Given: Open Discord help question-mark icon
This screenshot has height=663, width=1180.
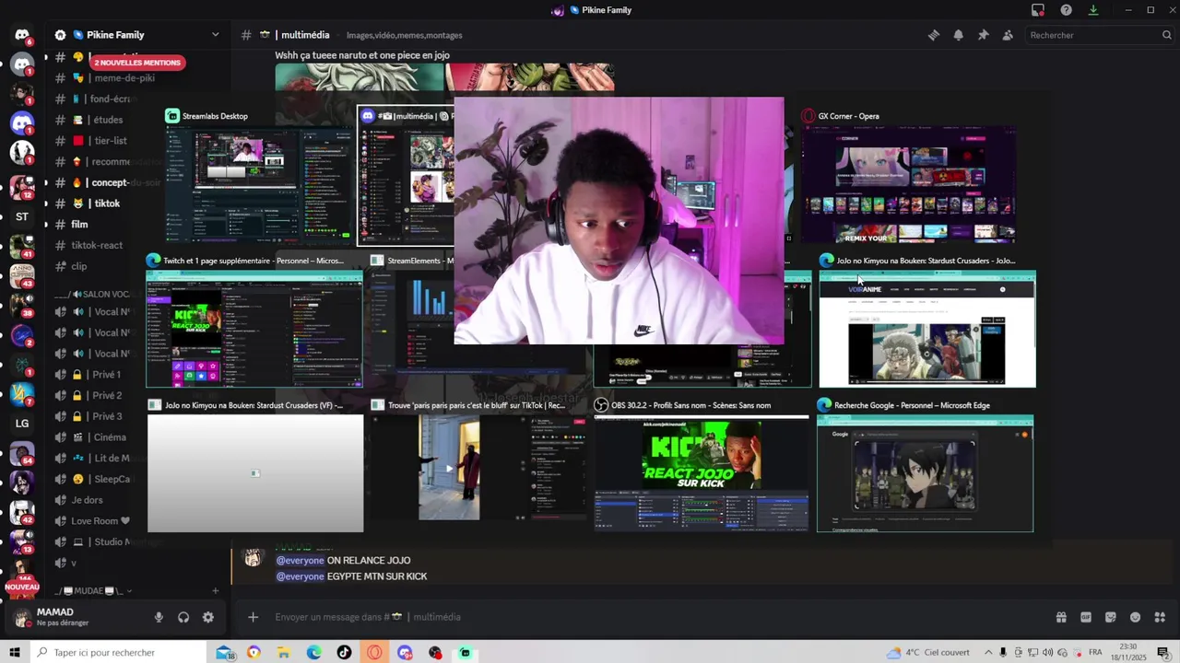Looking at the screenshot, I should tap(1066, 10).
